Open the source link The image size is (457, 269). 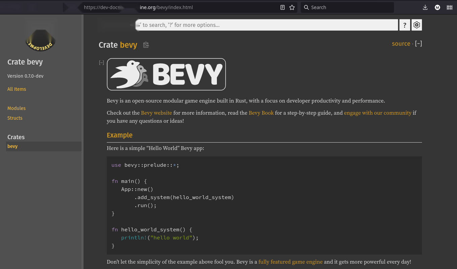[401, 44]
